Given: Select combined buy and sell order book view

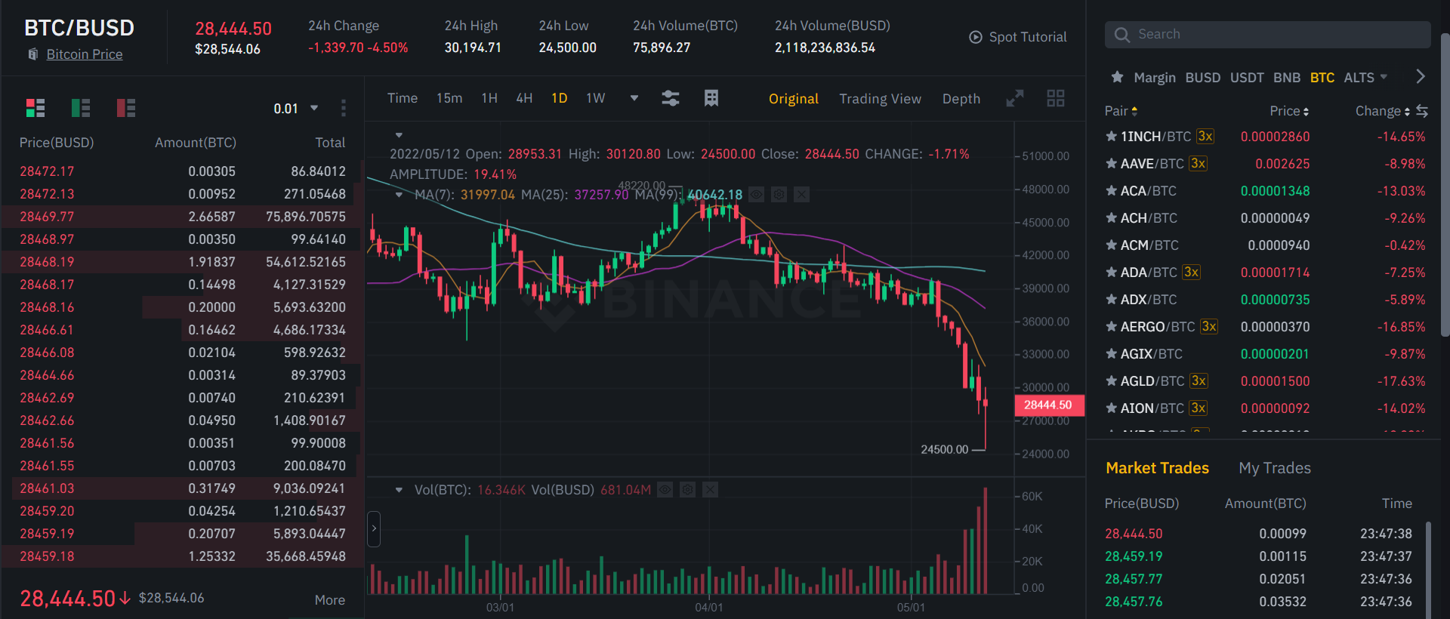Looking at the screenshot, I should (35, 108).
